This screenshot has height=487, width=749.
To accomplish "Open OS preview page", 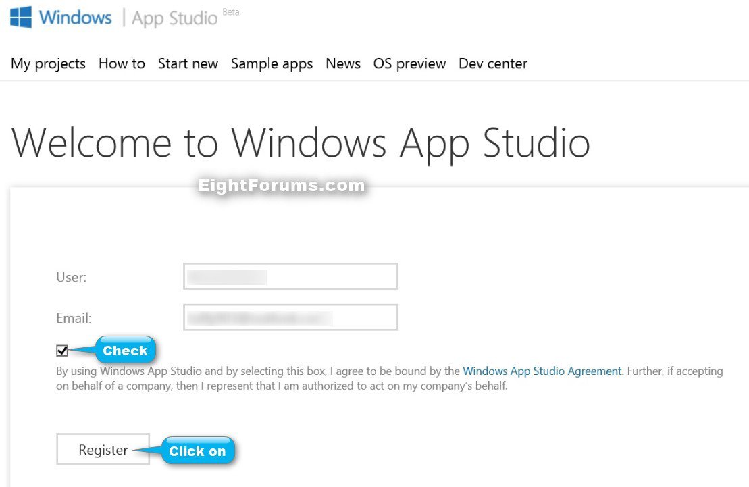I will (409, 63).
